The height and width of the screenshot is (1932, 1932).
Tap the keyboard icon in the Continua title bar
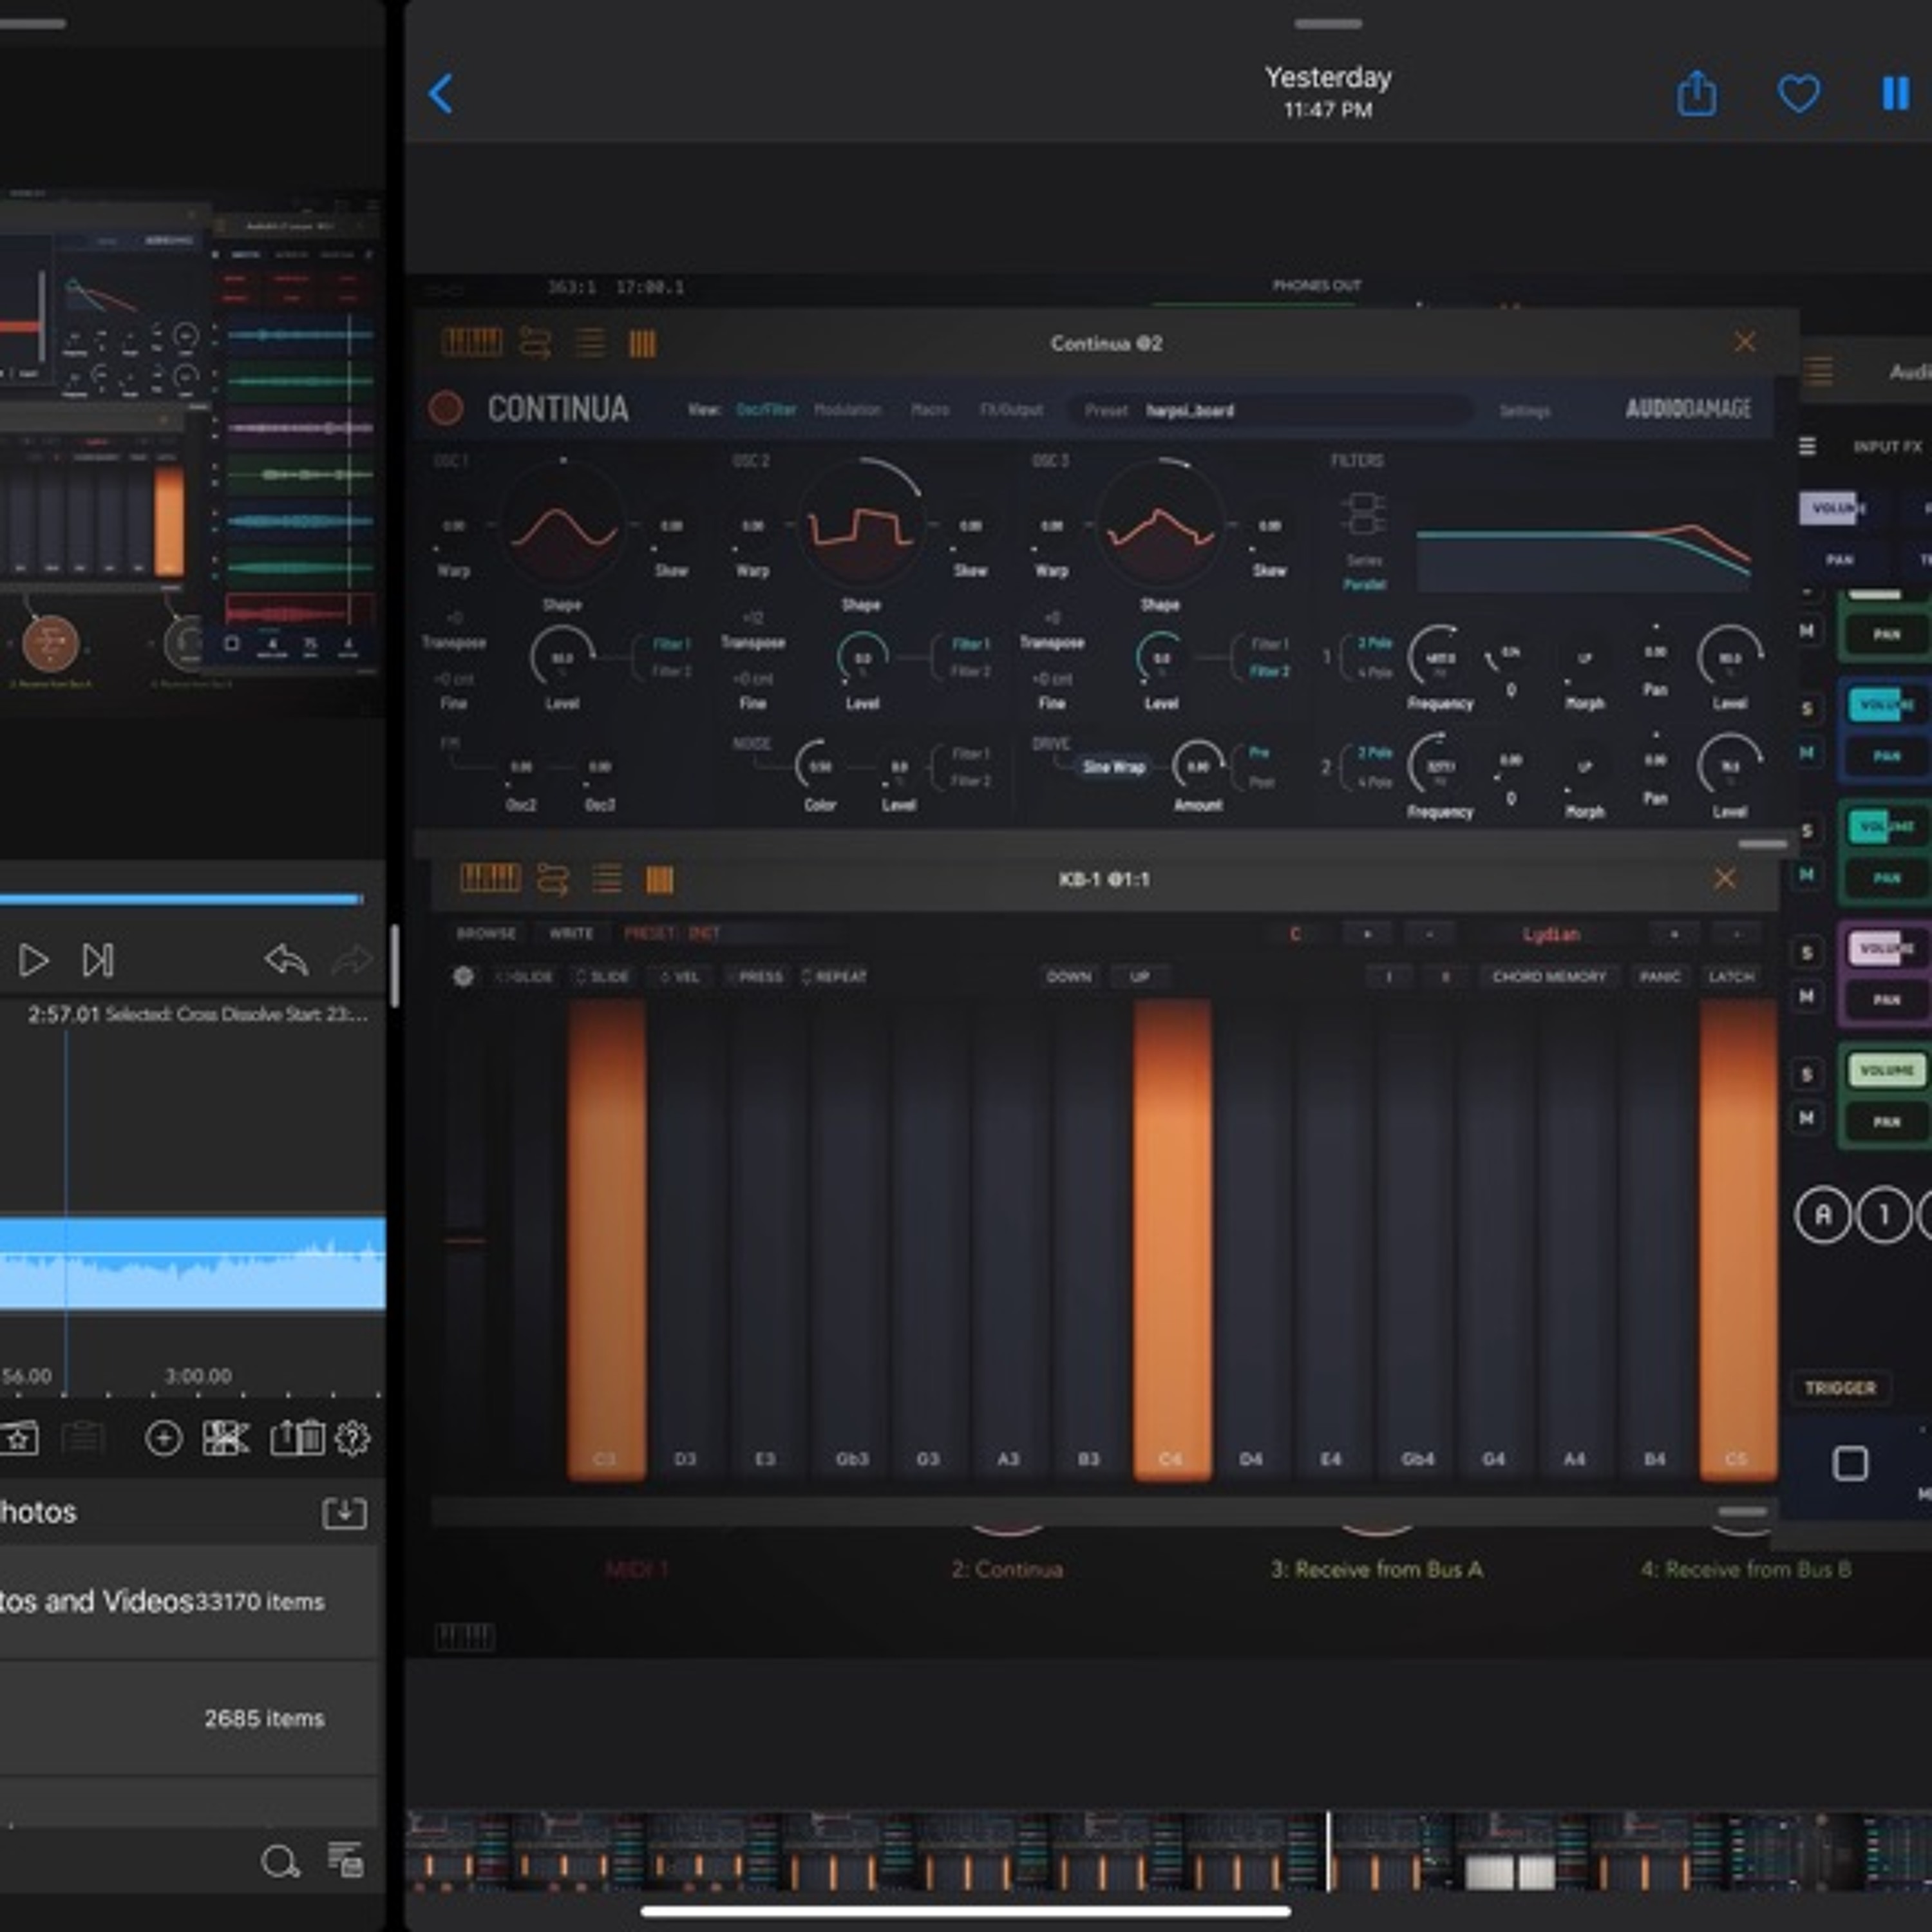[472, 343]
